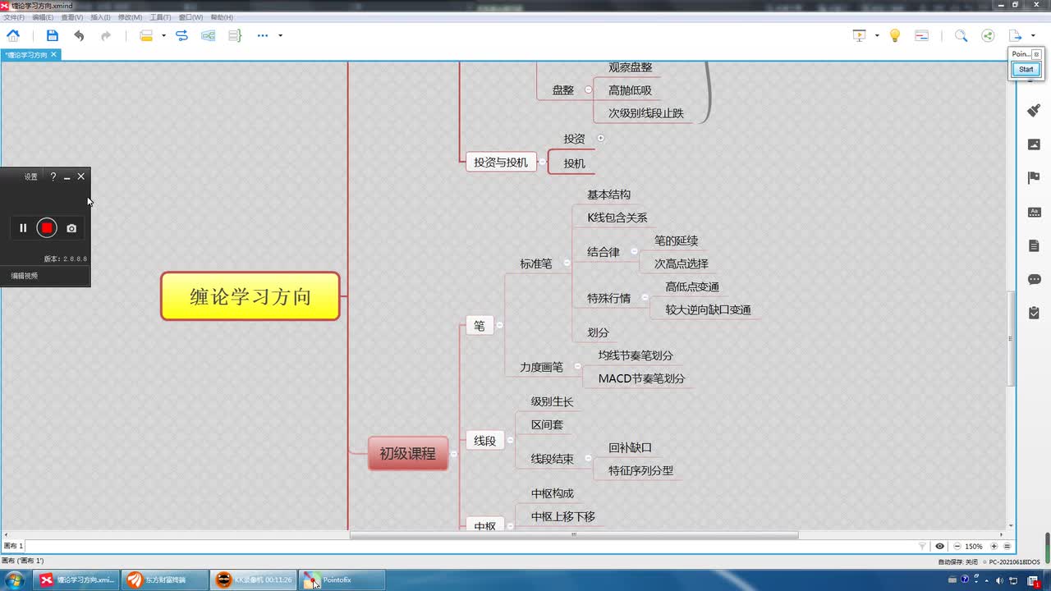The image size is (1051, 591).
Task: Open the format paintbrush panel
Action: pyautogui.click(x=1035, y=110)
